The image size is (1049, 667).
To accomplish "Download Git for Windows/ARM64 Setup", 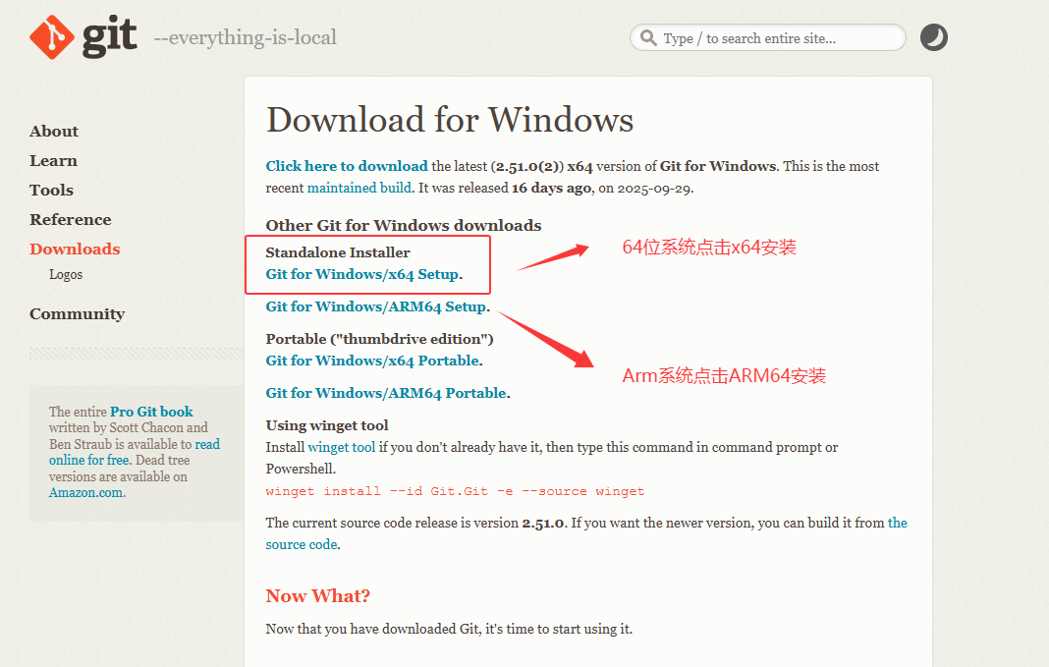I will [x=376, y=306].
